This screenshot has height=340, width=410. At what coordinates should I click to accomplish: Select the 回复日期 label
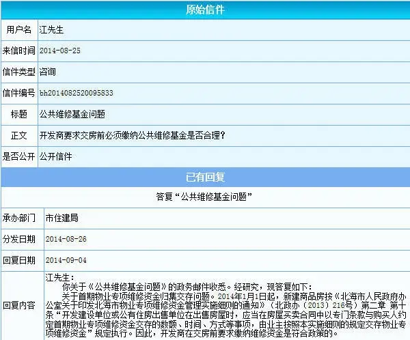[19, 260]
